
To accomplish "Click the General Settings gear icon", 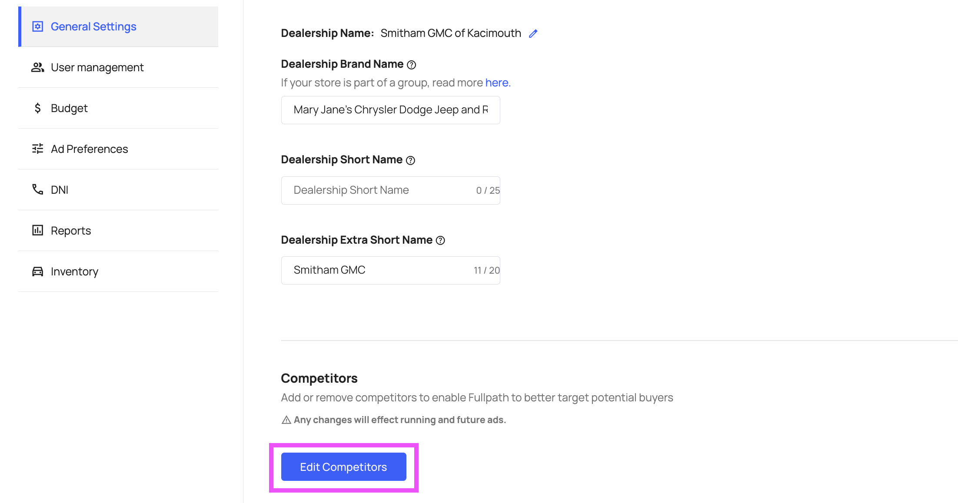I will tap(38, 26).
